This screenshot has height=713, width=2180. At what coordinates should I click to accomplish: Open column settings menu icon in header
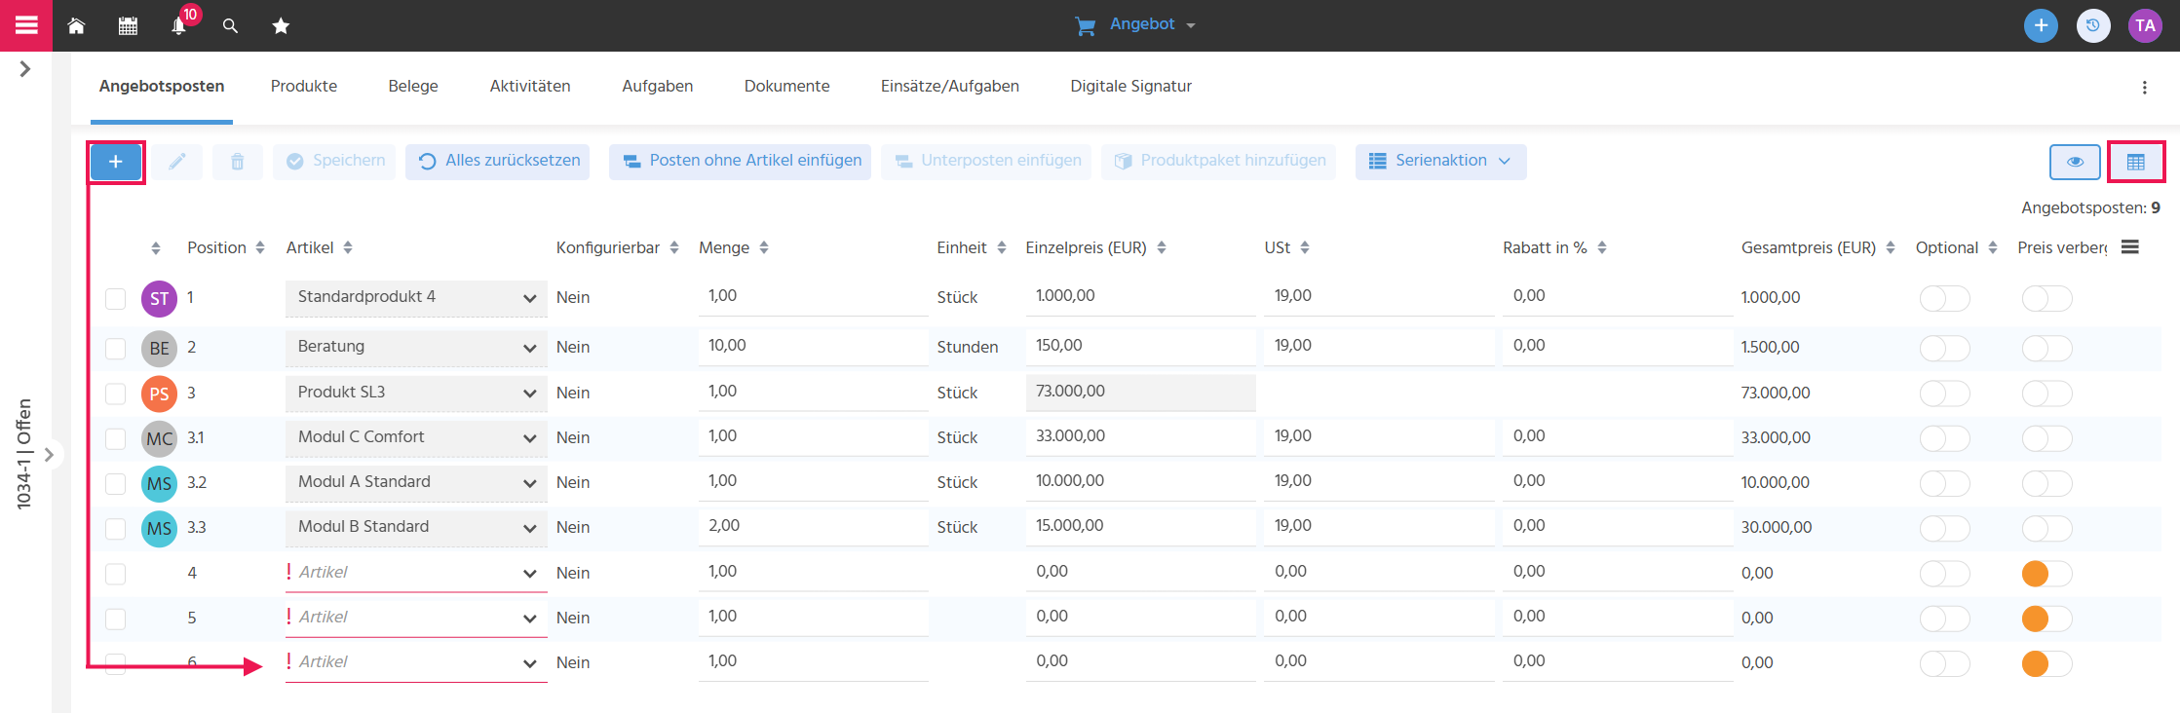(x=2130, y=247)
